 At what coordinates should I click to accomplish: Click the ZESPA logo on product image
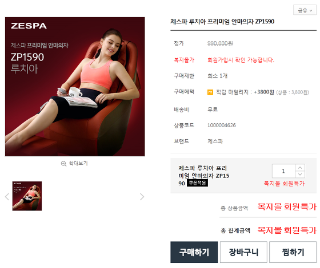click(29, 26)
